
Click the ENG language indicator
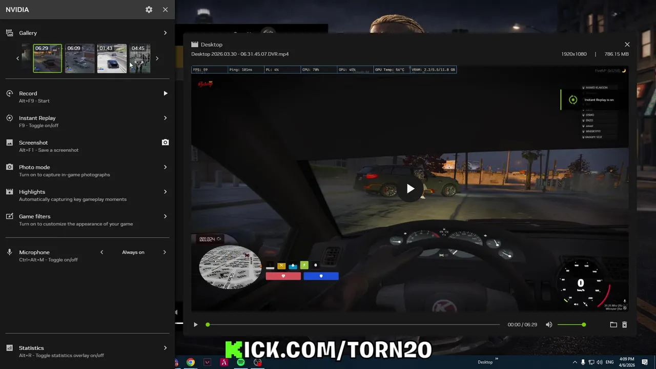point(610,362)
